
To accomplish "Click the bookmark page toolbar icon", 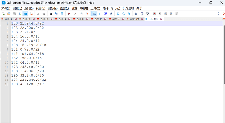I will click(x=62, y=14).
